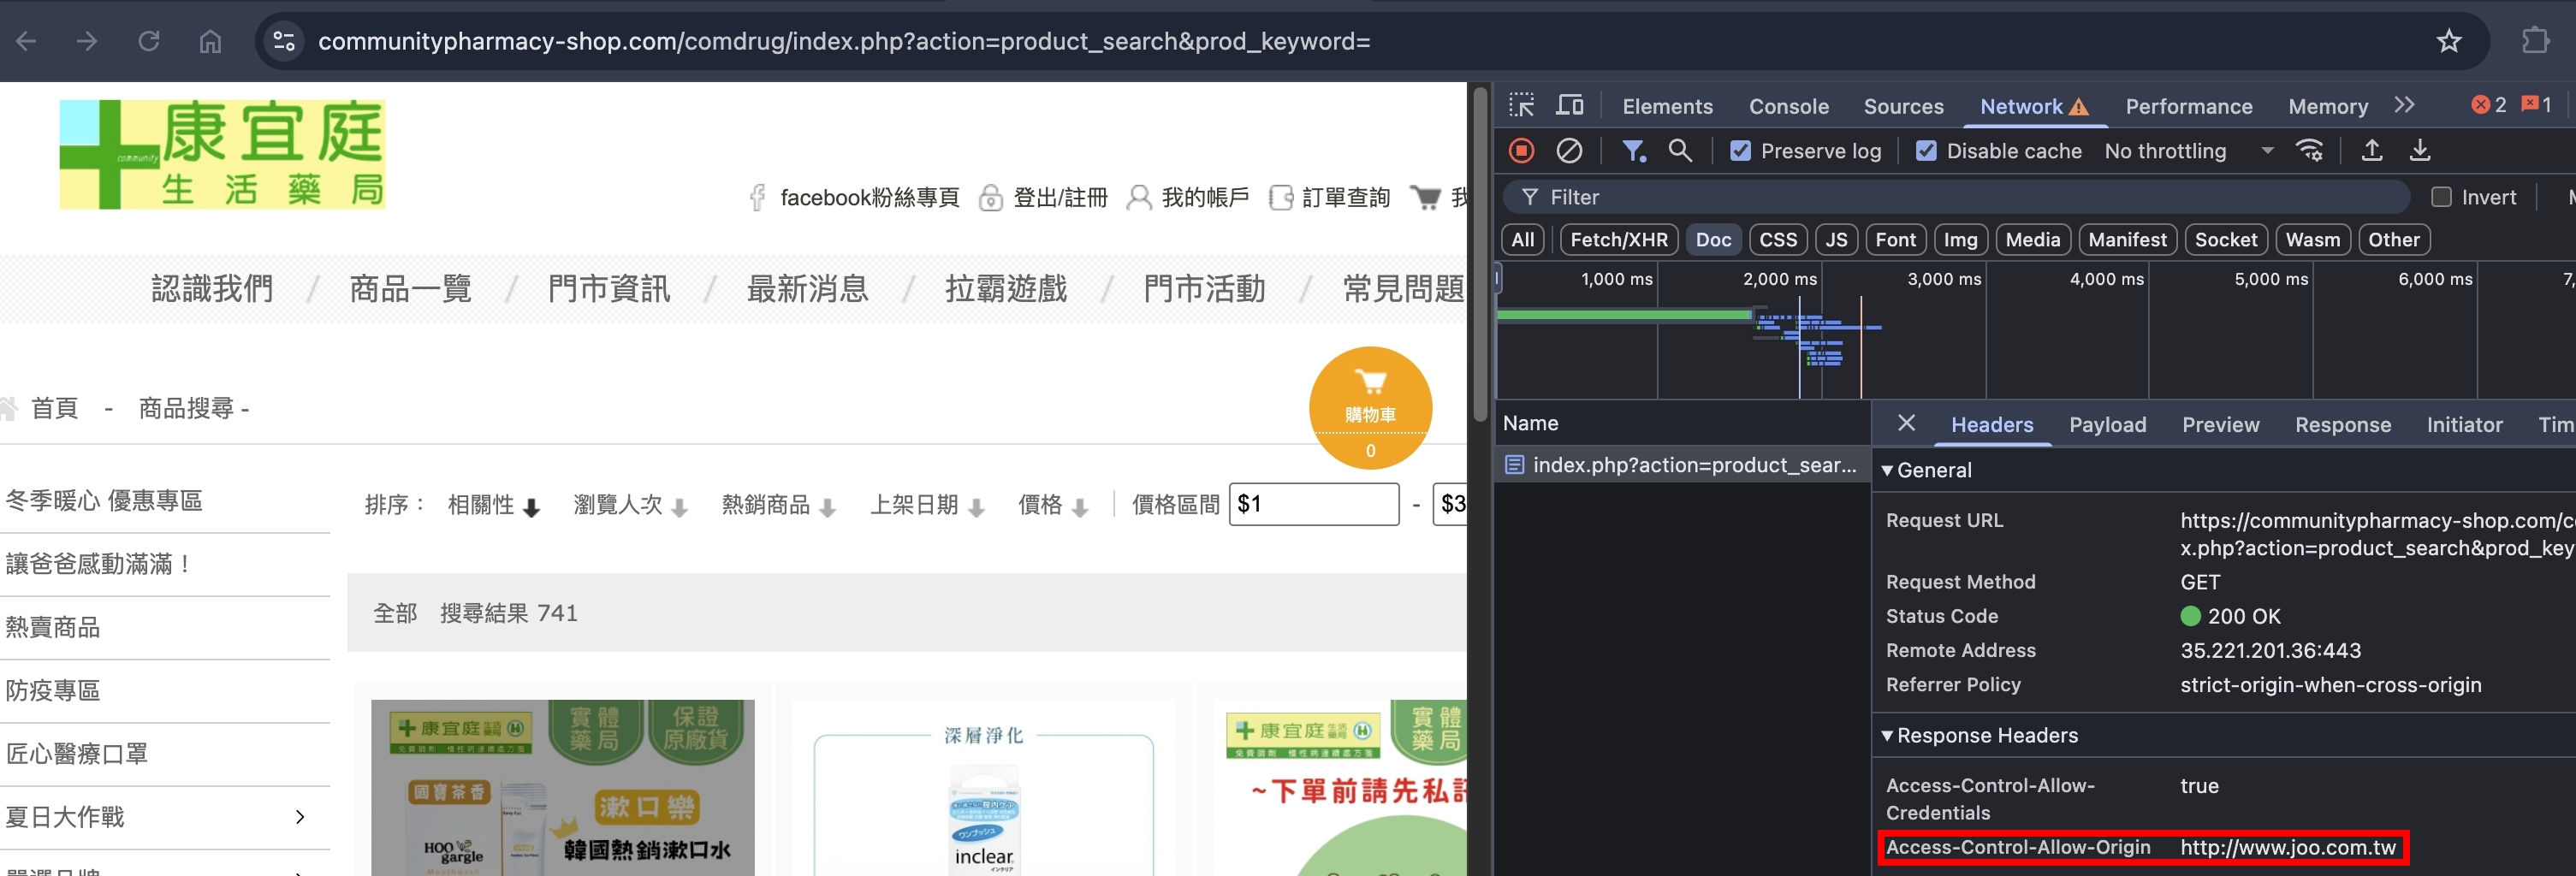Import HAR file with upload icon

(2371, 151)
